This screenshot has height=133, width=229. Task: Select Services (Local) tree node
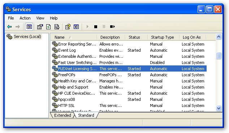(27, 37)
